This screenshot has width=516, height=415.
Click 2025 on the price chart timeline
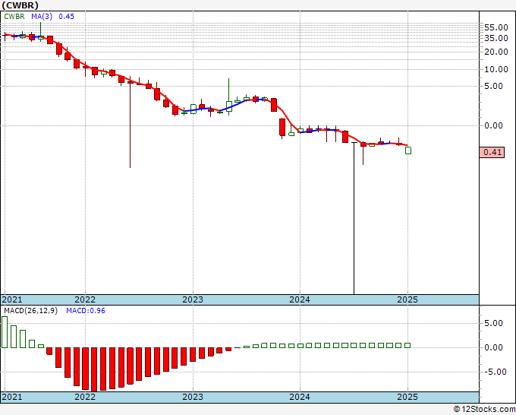pyautogui.click(x=407, y=299)
